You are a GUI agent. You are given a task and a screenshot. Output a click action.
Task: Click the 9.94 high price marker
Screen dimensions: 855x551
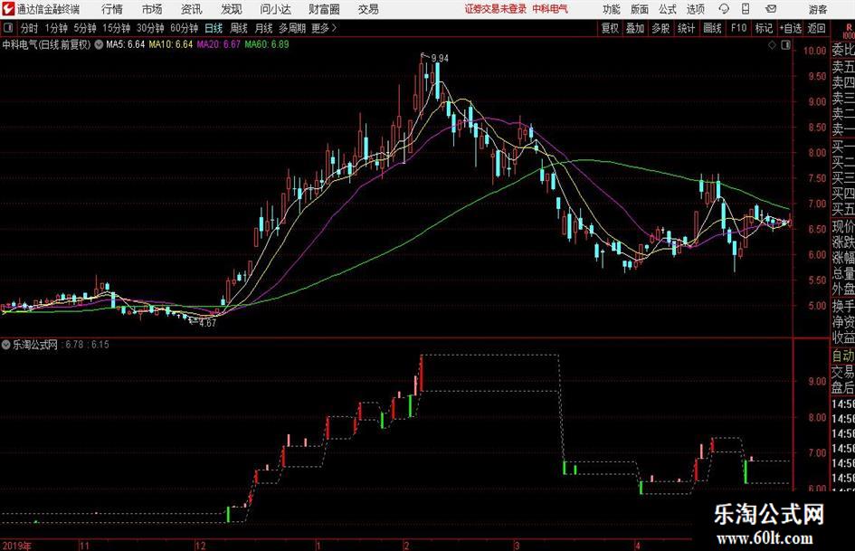click(440, 58)
